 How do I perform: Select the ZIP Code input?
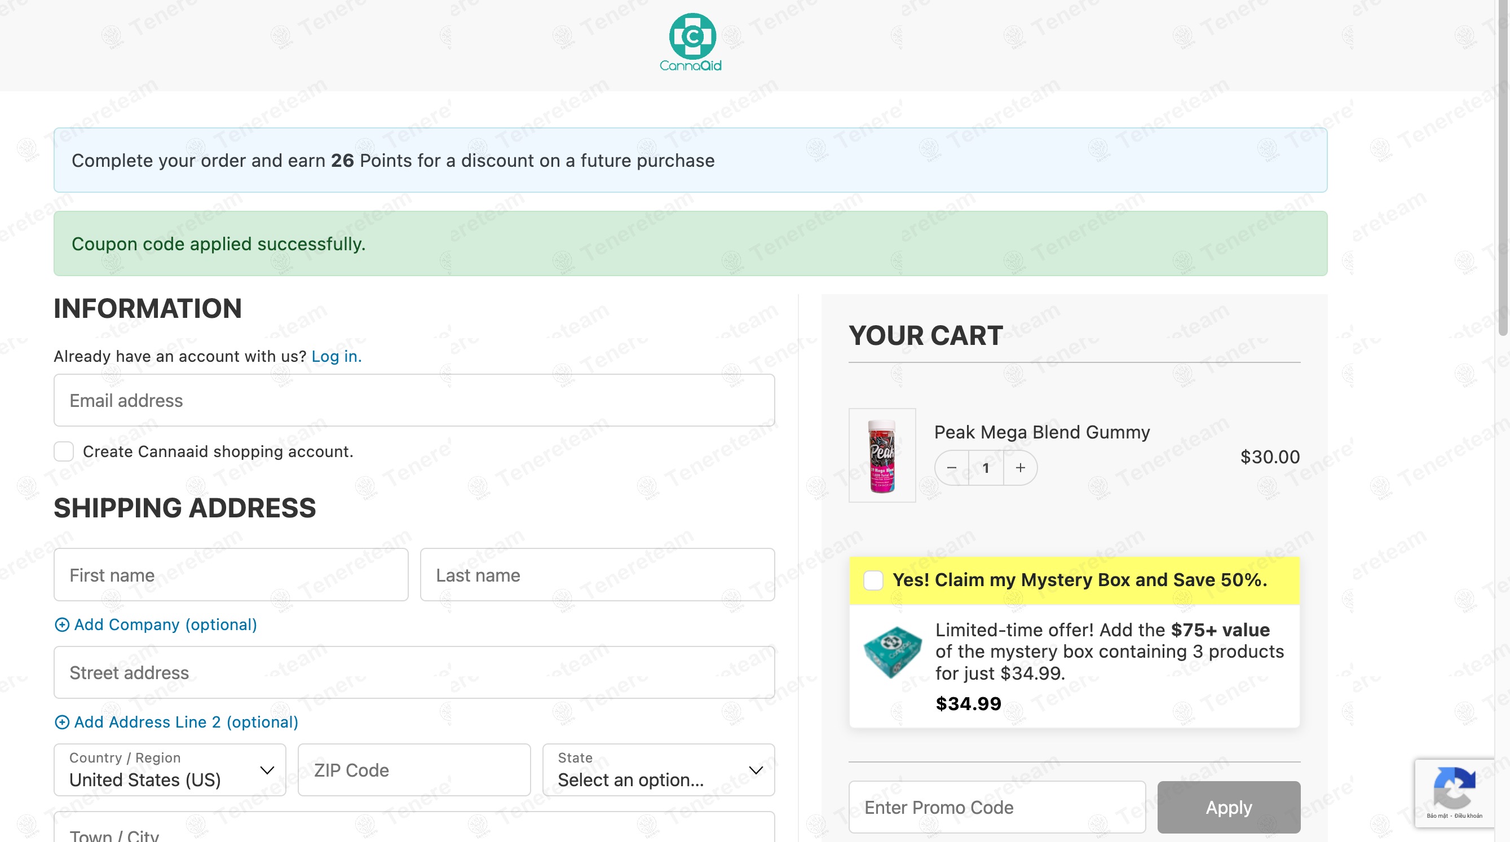coord(414,770)
